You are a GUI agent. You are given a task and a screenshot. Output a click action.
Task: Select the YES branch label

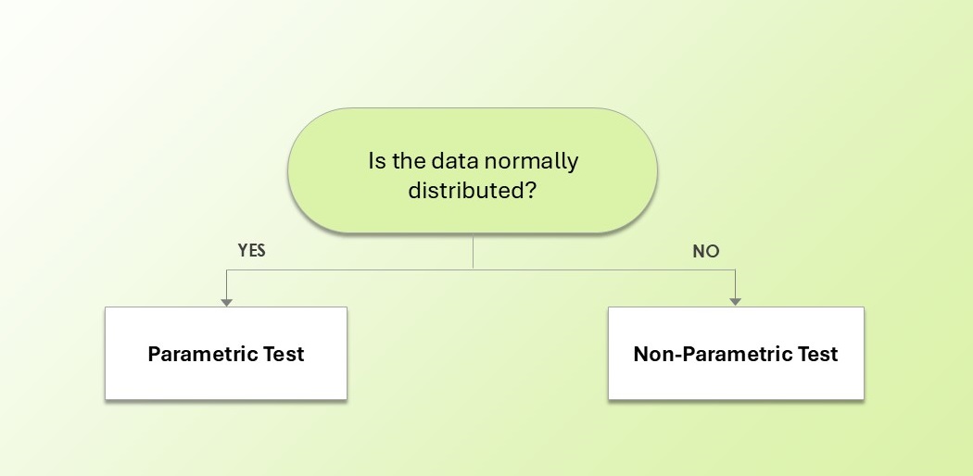(x=252, y=251)
